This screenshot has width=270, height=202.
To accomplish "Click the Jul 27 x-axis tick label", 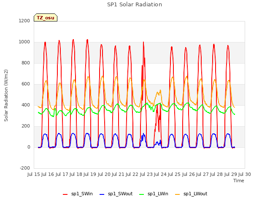I will (202, 174).
